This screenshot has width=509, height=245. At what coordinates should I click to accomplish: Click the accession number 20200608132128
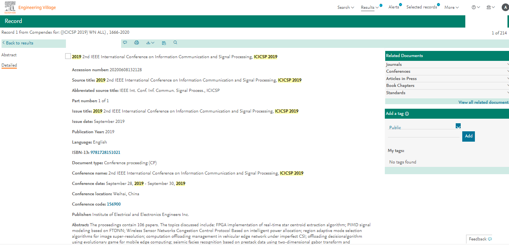[125, 70]
